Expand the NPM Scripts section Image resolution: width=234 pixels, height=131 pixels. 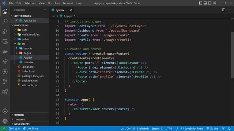[x=12, y=124]
